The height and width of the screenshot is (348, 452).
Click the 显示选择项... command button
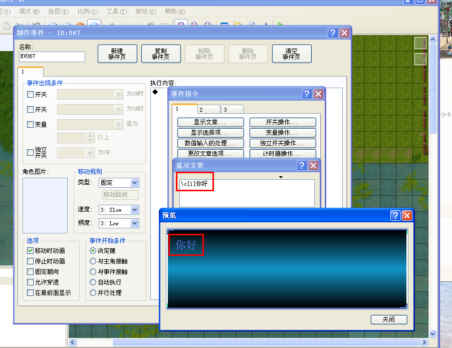[x=210, y=133]
